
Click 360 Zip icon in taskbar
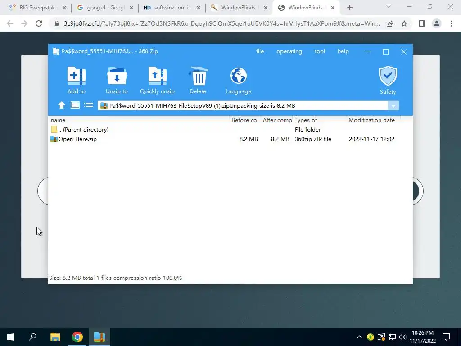pyautogui.click(x=99, y=337)
